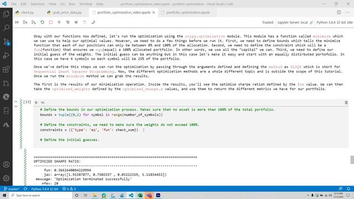Open Task View in taskbar
The width and height of the screenshot is (354, 199).
point(86,195)
